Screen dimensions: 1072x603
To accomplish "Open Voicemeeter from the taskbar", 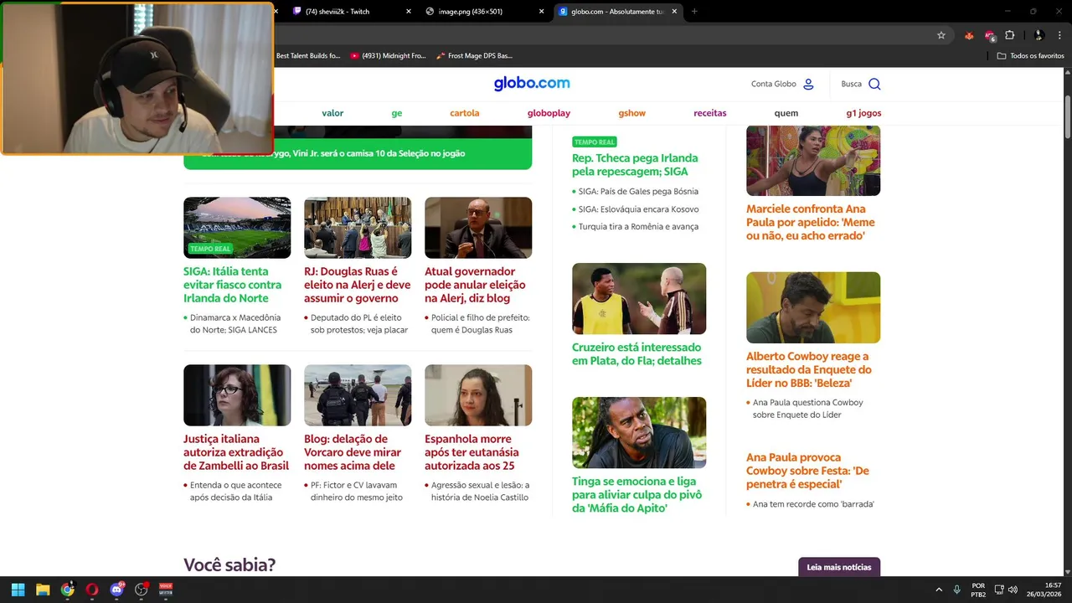I will 166,590.
